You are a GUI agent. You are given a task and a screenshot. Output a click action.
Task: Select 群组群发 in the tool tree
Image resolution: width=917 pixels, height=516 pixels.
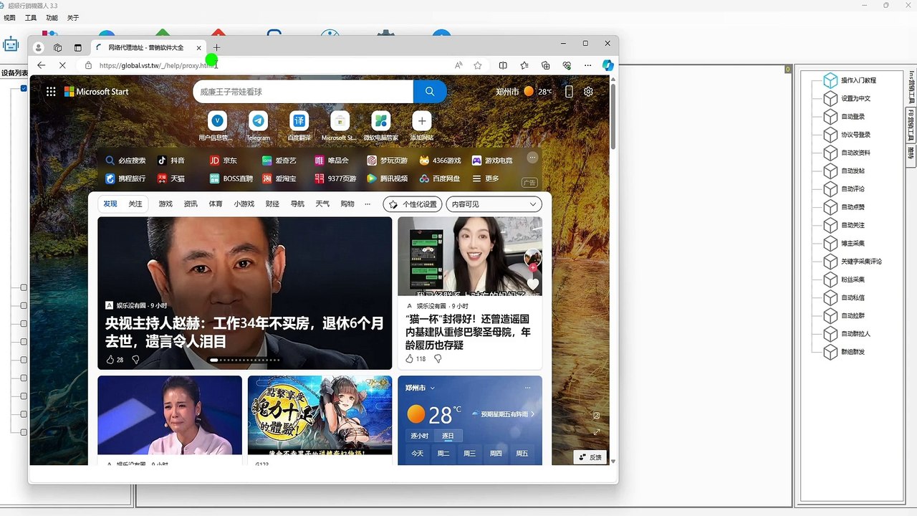coord(853,352)
